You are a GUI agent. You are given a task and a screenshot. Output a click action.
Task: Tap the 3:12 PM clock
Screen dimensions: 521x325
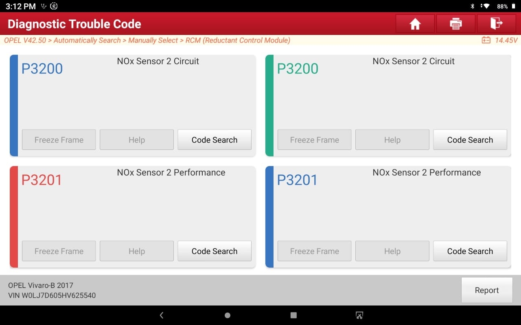[x=21, y=6]
